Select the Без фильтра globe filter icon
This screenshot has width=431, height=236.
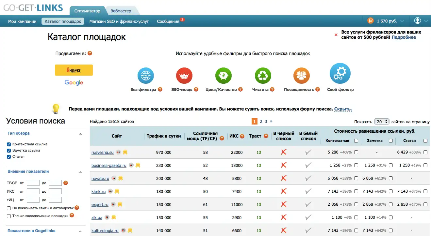point(145,76)
